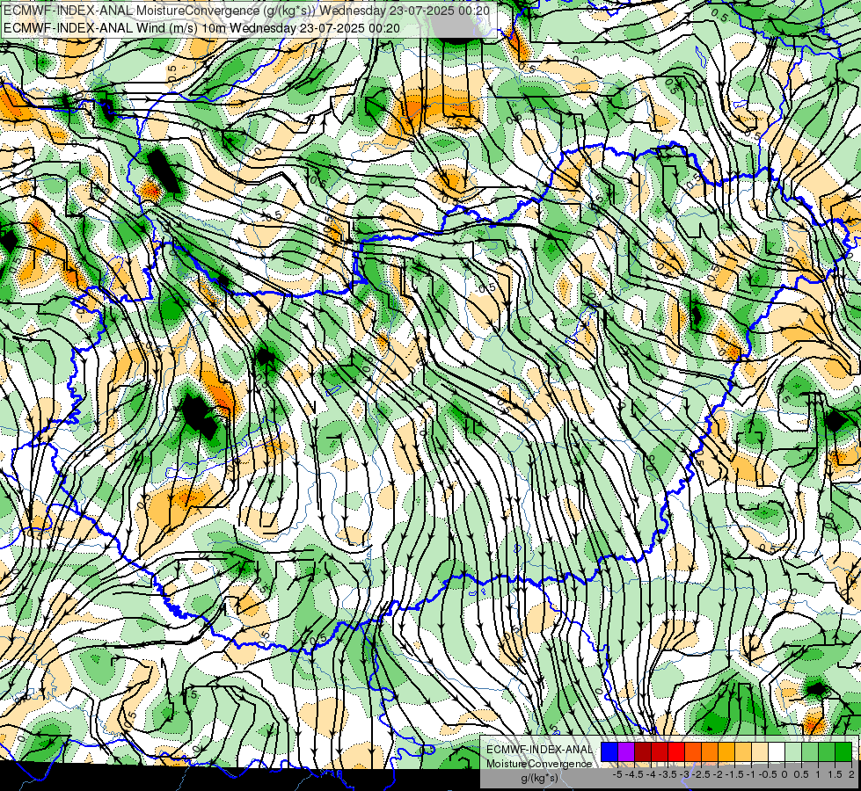
Task: Click the purple legend swatch
Action: coord(626,752)
